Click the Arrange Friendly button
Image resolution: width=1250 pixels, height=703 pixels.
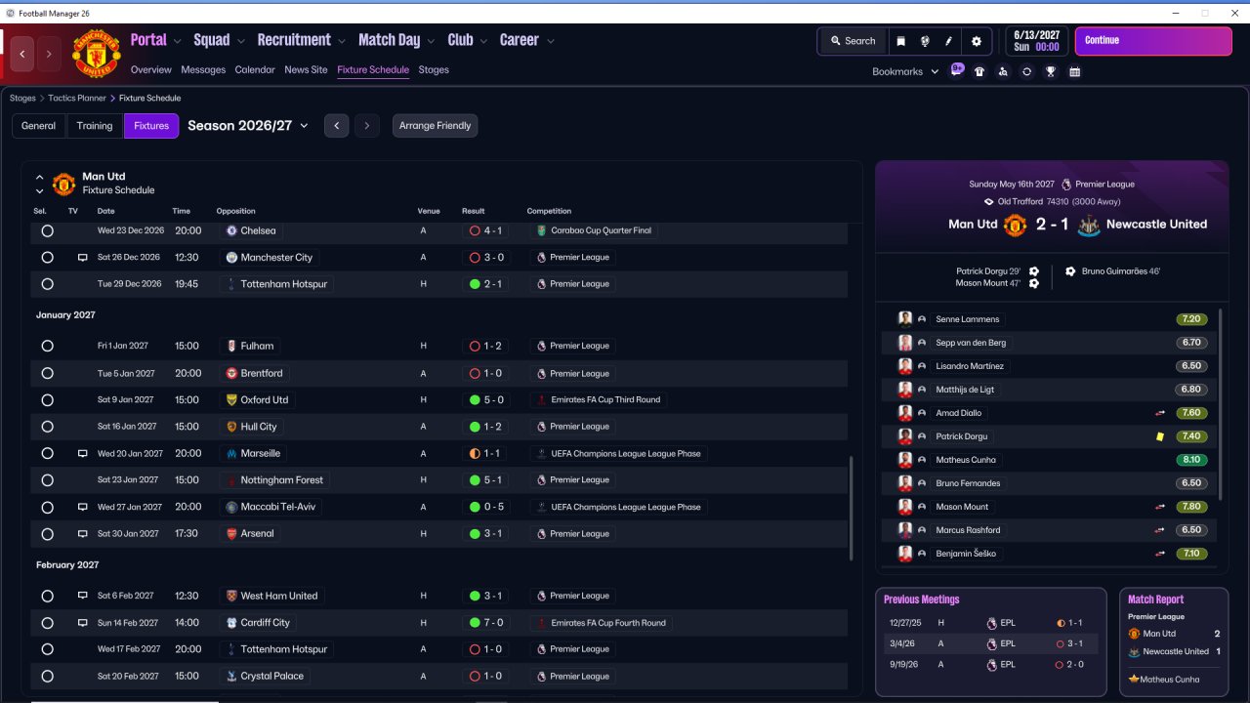point(436,126)
